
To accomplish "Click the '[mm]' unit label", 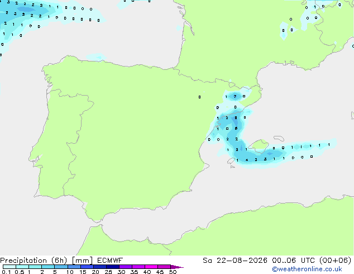I will tap(82, 261).
